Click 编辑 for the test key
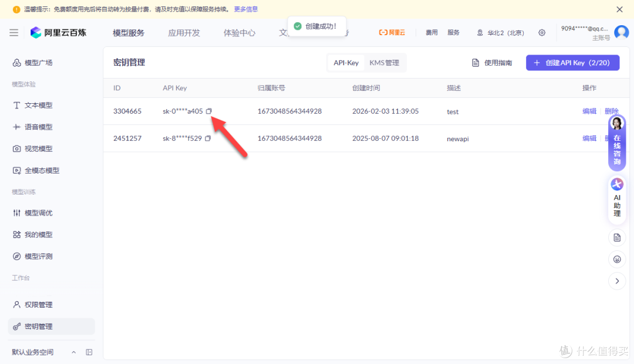The image size is (634, 364). pos(589,111)
